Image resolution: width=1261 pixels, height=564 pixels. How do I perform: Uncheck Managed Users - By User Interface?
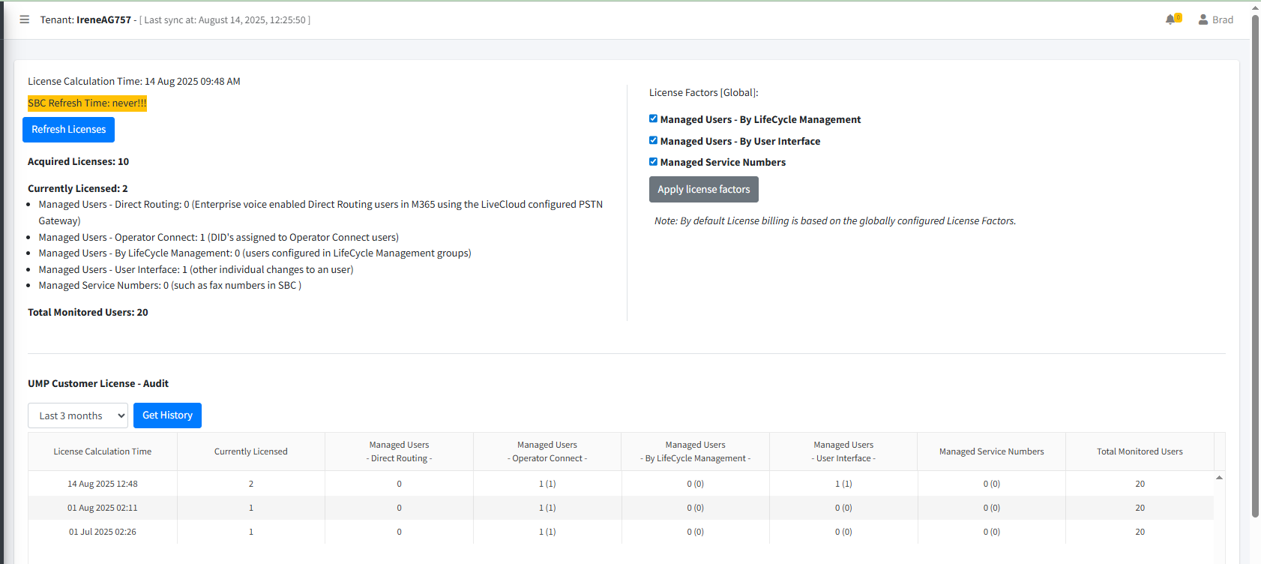[x=653, y=140]
